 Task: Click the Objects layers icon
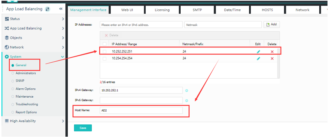tap(6, 38)
